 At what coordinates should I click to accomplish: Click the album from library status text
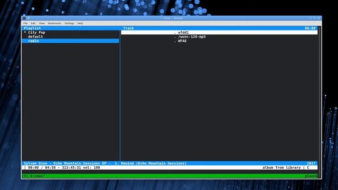(x=281, y=168)
